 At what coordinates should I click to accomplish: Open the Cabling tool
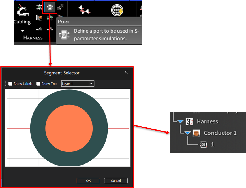[x=22, y=13]
